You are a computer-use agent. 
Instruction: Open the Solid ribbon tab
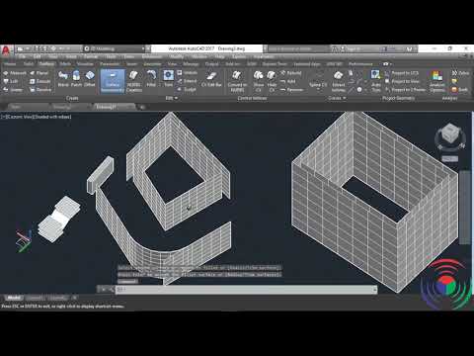click(29, 64)
